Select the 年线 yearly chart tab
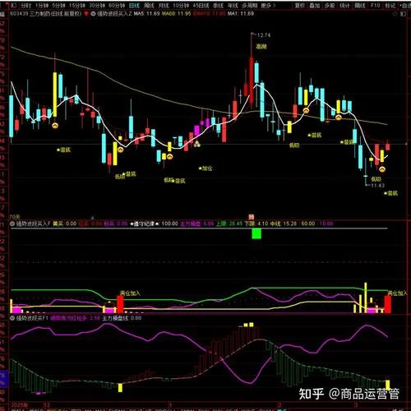This screenshot has height=411, width=411. point(233,6)
